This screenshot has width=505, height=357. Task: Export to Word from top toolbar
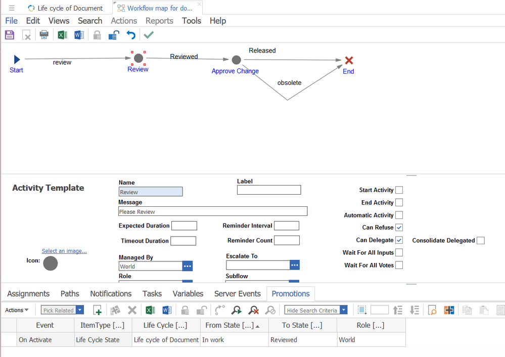pyautogui.click(x=79, y=35)
